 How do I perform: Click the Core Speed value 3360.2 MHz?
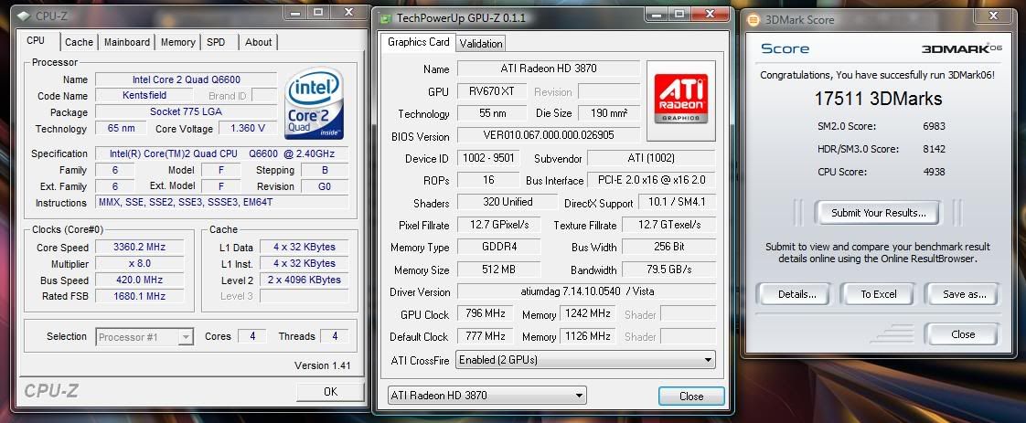pos(139,248)
